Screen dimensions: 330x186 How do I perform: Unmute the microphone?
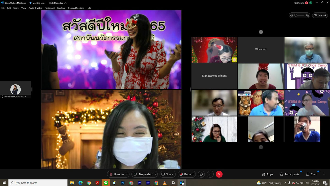116,174
